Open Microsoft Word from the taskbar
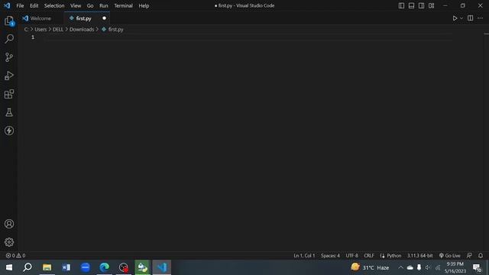Viewport: 489px width, 275px height. tap(66, 267)
